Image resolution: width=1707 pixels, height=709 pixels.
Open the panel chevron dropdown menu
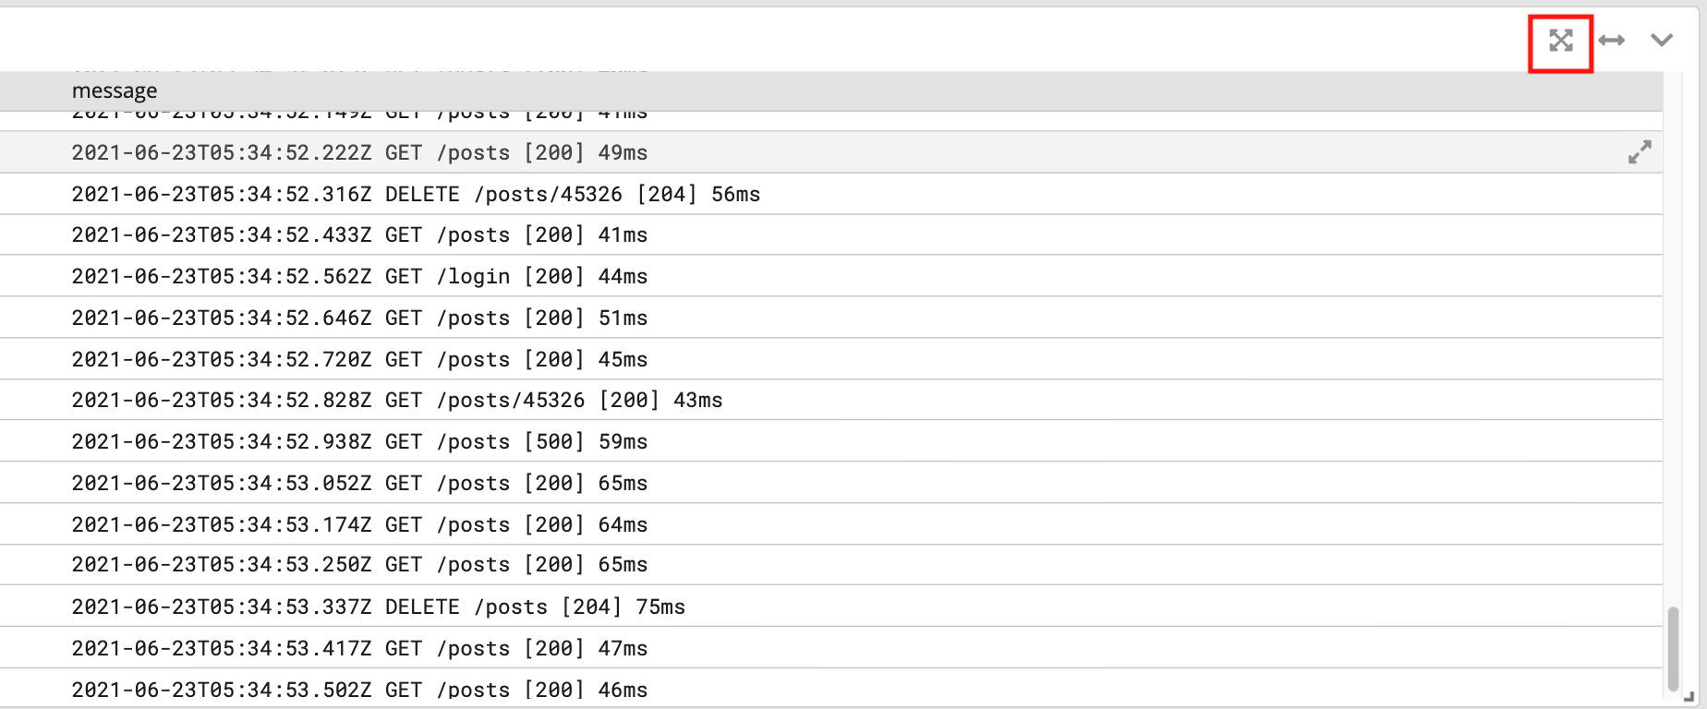[x=1661, y=41]
